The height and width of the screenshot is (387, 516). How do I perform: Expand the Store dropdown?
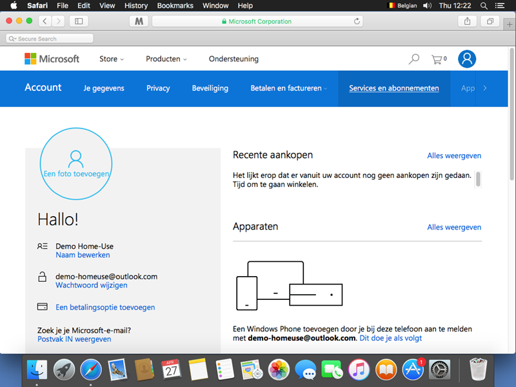coord(112,59)
